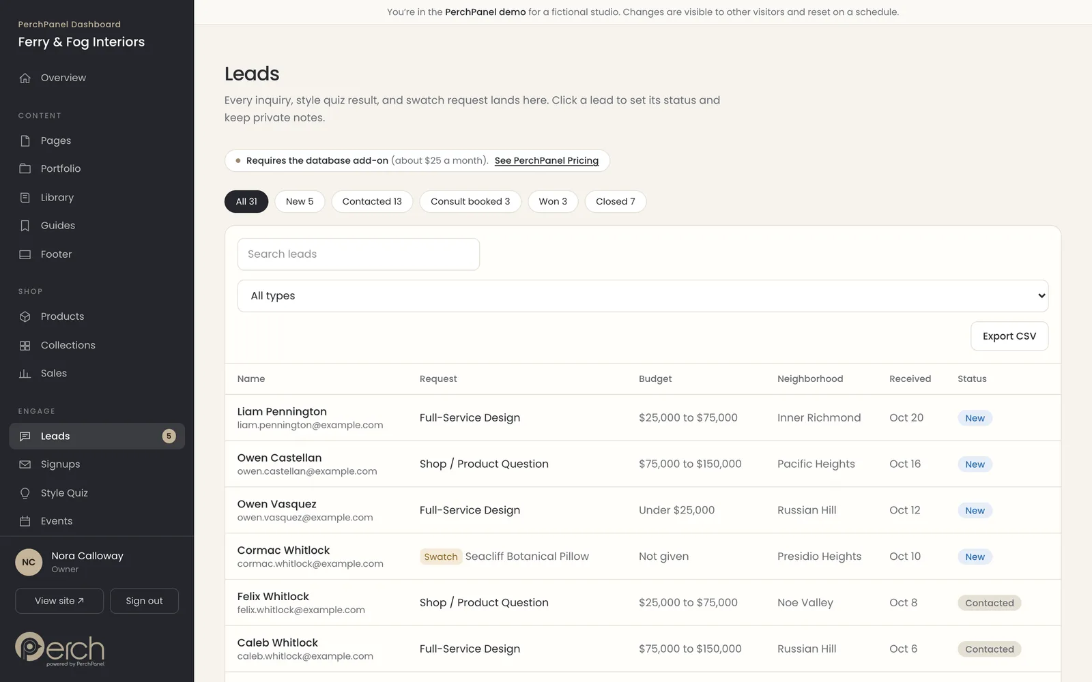
Task: Click the Status column header
Action: coord(972,379)
